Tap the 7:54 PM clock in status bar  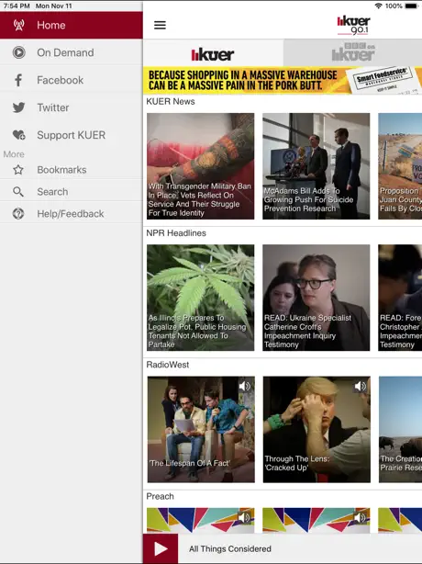17,6
